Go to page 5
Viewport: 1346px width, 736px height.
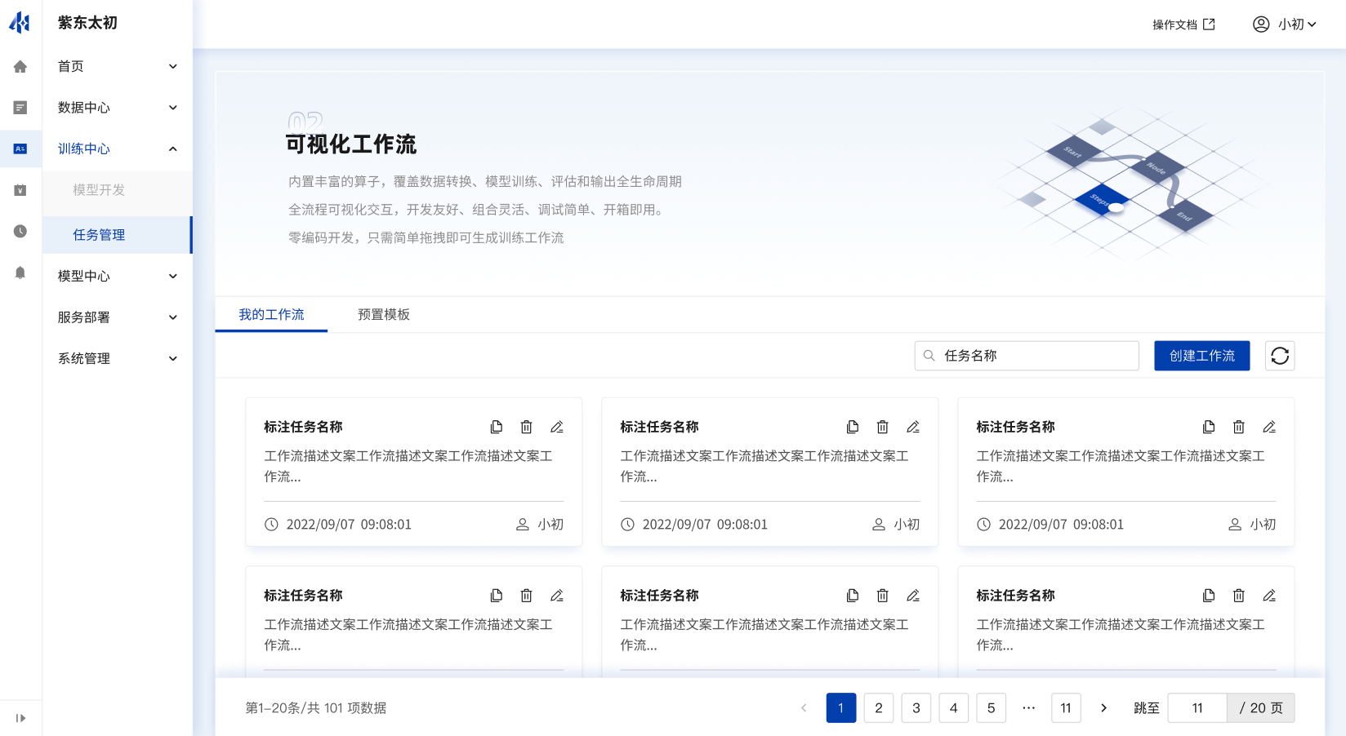[992, 708]
